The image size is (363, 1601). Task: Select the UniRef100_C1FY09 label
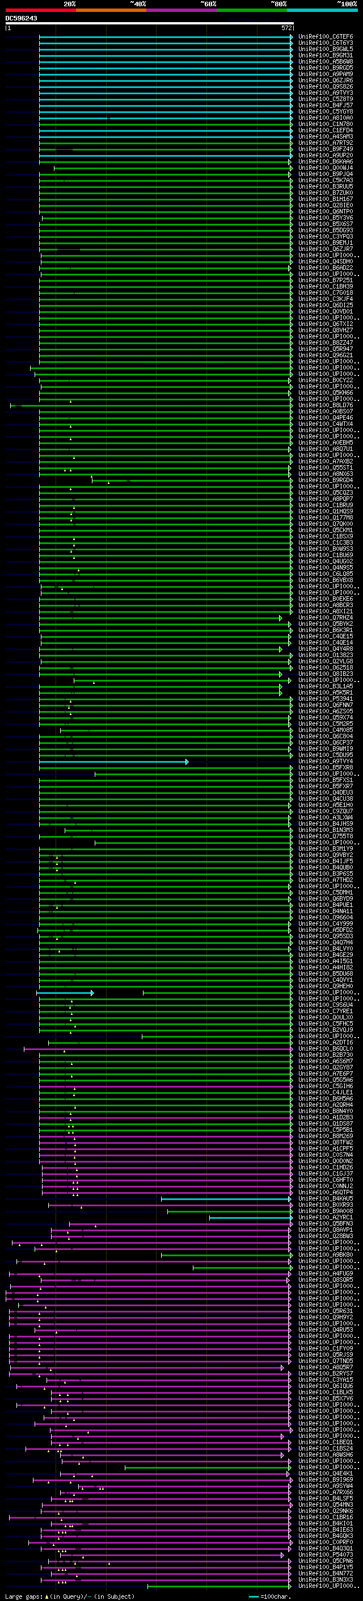(325, 1349)
